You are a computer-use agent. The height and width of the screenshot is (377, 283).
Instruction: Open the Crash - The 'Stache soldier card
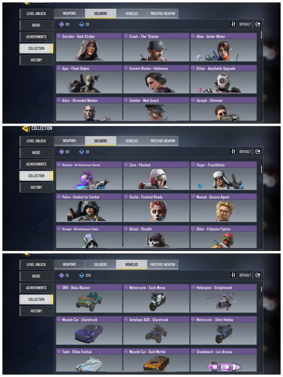[156, 47]
